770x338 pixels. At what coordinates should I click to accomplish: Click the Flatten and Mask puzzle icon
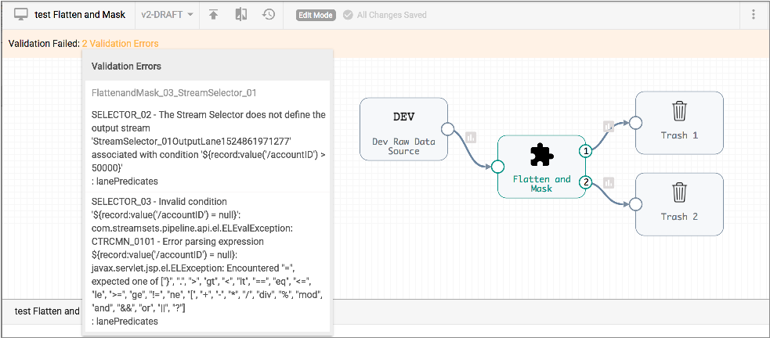[x=541, y=156]
